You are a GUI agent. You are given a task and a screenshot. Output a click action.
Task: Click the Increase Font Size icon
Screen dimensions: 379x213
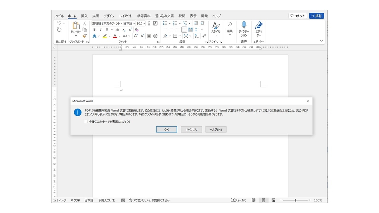click(x=136, y=36)
